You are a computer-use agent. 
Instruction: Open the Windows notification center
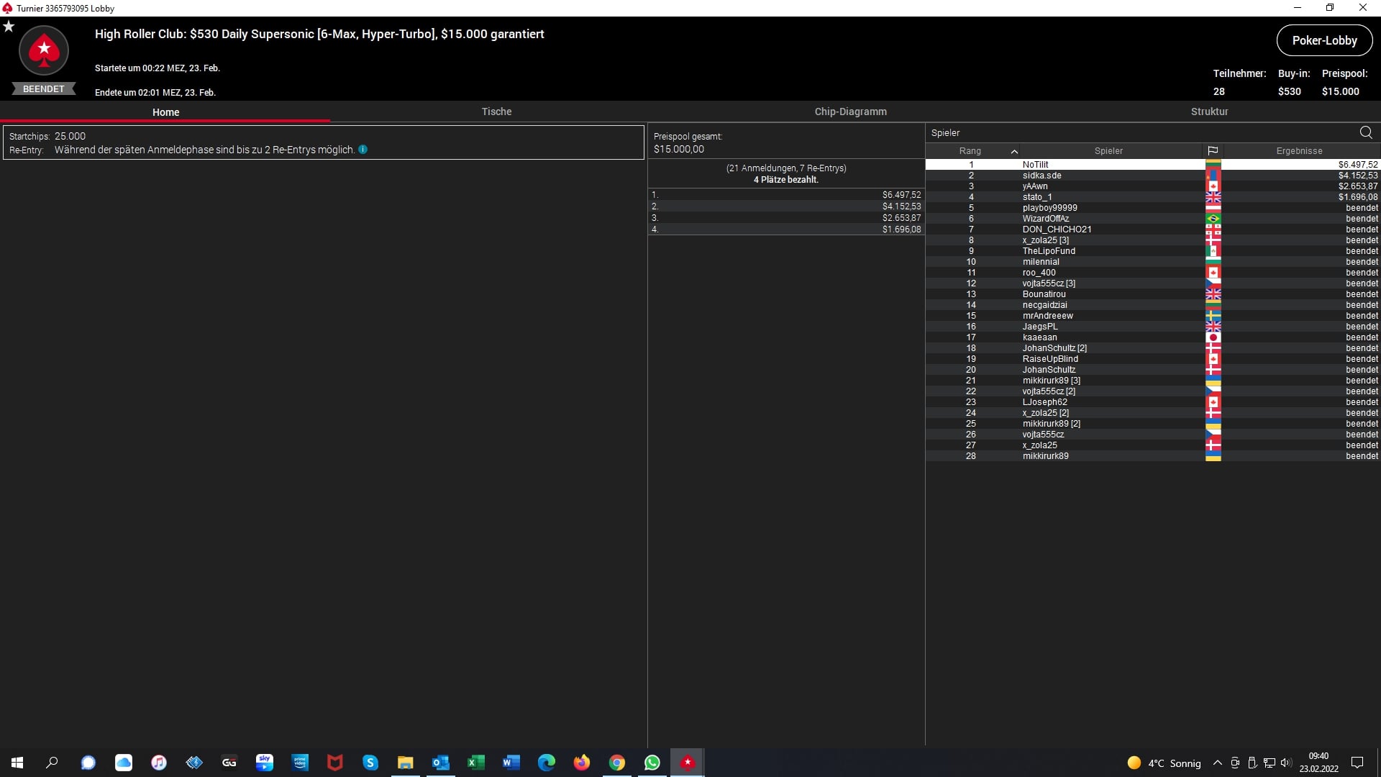(1357, 763)
